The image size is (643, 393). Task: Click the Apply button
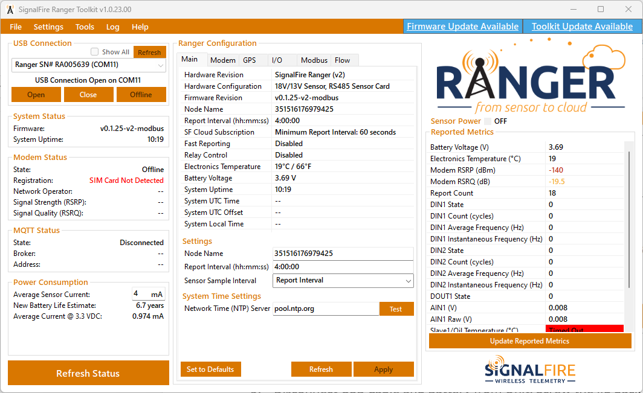click(x=383, y=369)
